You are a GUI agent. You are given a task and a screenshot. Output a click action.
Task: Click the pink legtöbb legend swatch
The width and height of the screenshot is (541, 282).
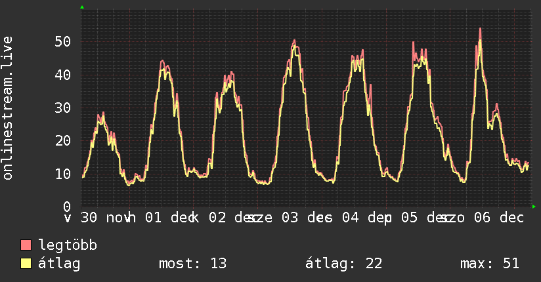click(26, 245)
